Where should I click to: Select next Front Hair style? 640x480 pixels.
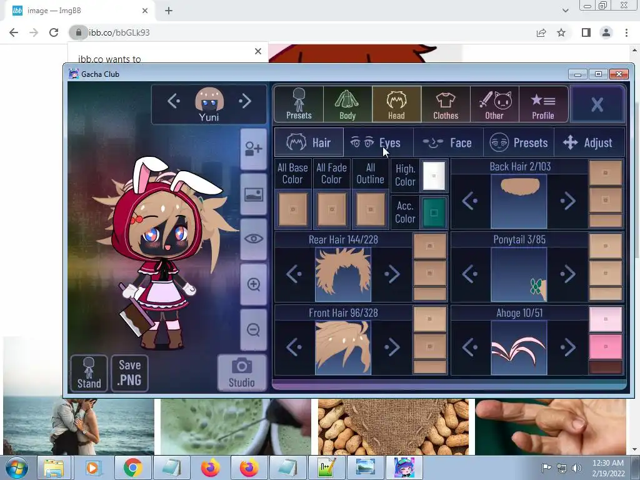coord(392,347)
